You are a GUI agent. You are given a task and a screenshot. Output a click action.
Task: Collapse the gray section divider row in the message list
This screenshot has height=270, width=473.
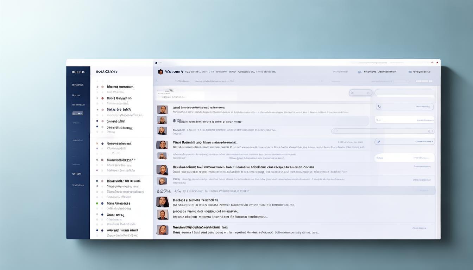[295, 191]
